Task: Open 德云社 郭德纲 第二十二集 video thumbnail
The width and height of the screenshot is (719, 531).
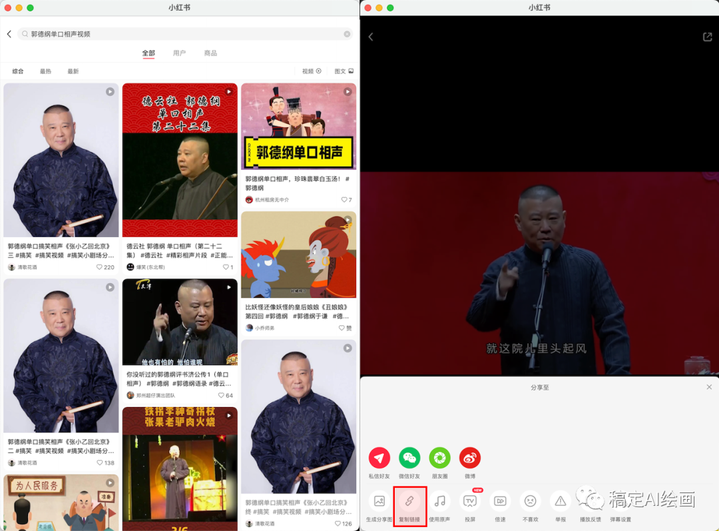Action: 180,160
